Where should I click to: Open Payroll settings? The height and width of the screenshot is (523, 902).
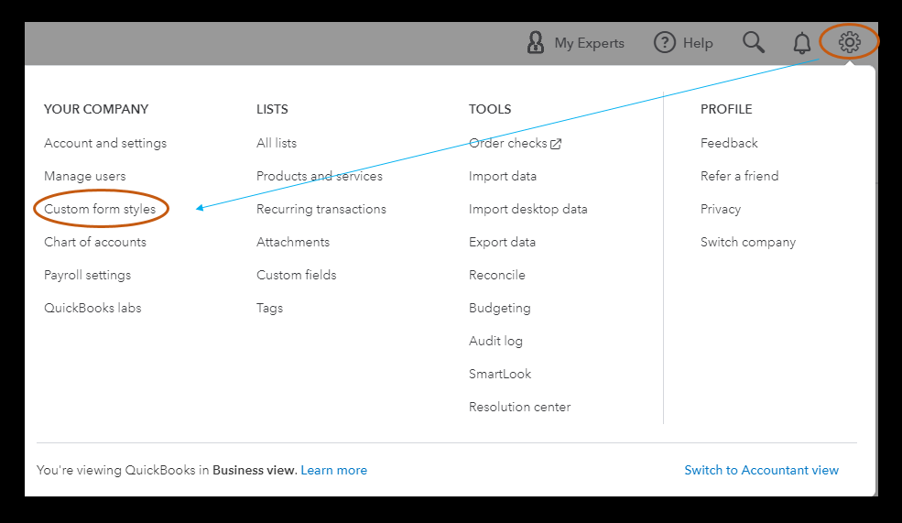pos(87,275)
